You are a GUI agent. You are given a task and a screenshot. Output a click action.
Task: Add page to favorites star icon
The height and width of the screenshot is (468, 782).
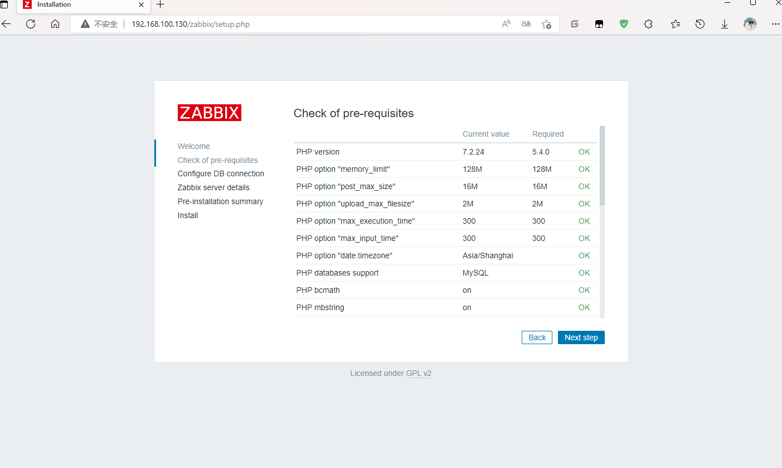[x=546, y=24]
